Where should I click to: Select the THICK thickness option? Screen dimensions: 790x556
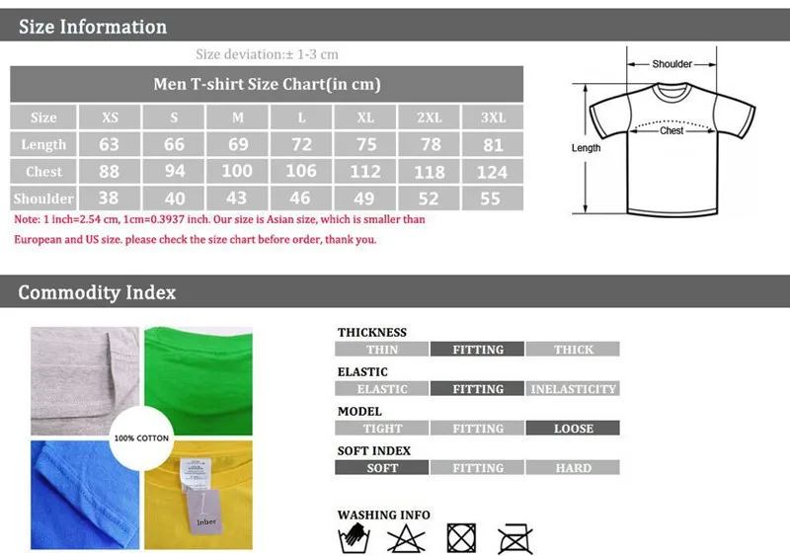tap(573, 350)
